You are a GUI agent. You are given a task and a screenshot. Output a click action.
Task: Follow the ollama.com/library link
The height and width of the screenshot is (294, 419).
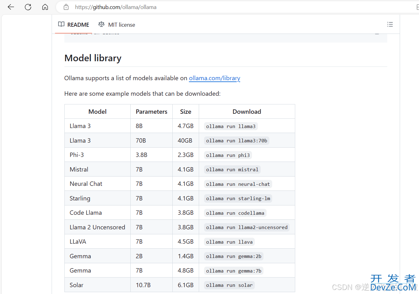(215, 78)
